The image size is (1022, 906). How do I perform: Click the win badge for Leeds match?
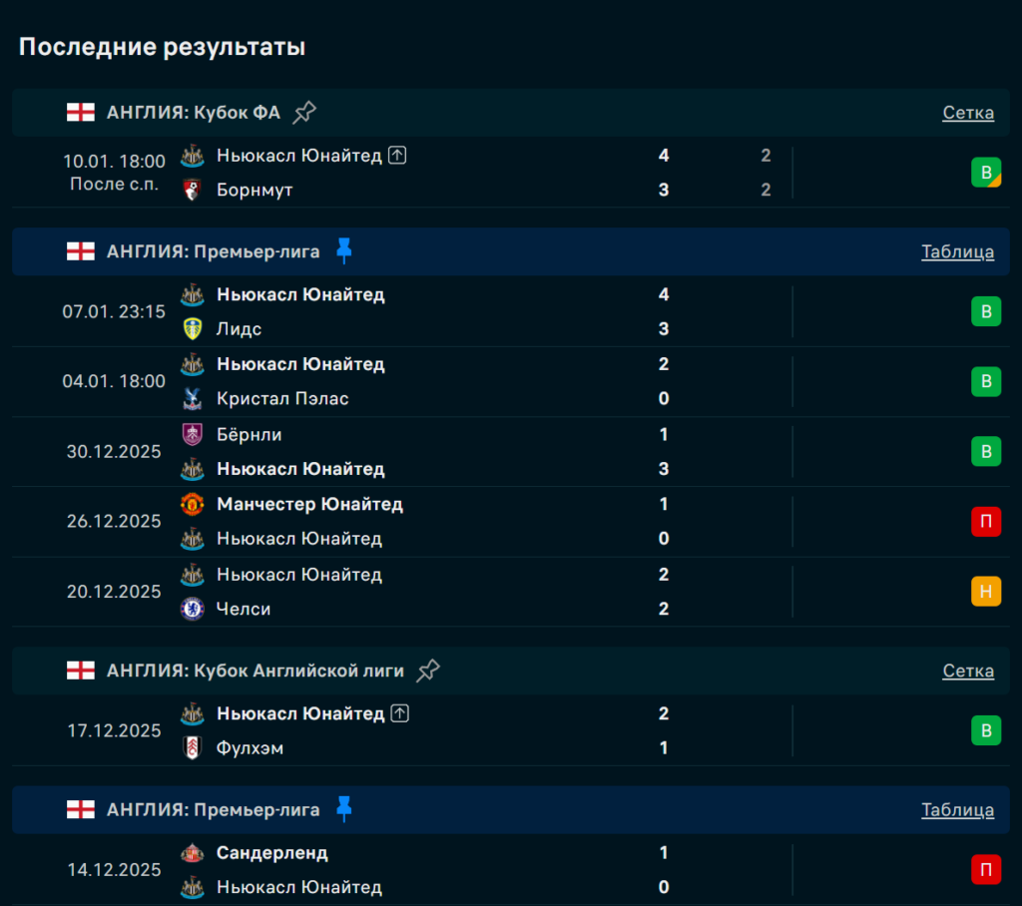click(985, 312)
